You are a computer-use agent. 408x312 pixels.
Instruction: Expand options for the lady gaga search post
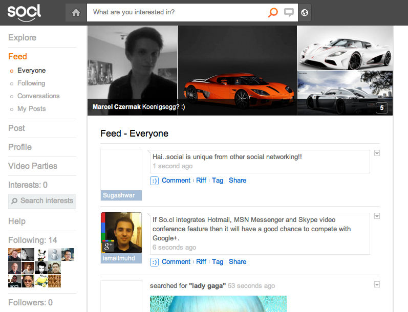coord(377,284)
